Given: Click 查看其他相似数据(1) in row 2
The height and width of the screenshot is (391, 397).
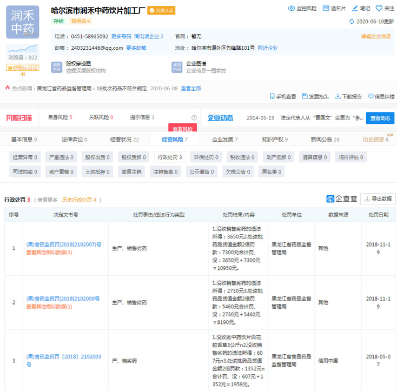Looking at the screenshot, I should (x=49, y=307).
